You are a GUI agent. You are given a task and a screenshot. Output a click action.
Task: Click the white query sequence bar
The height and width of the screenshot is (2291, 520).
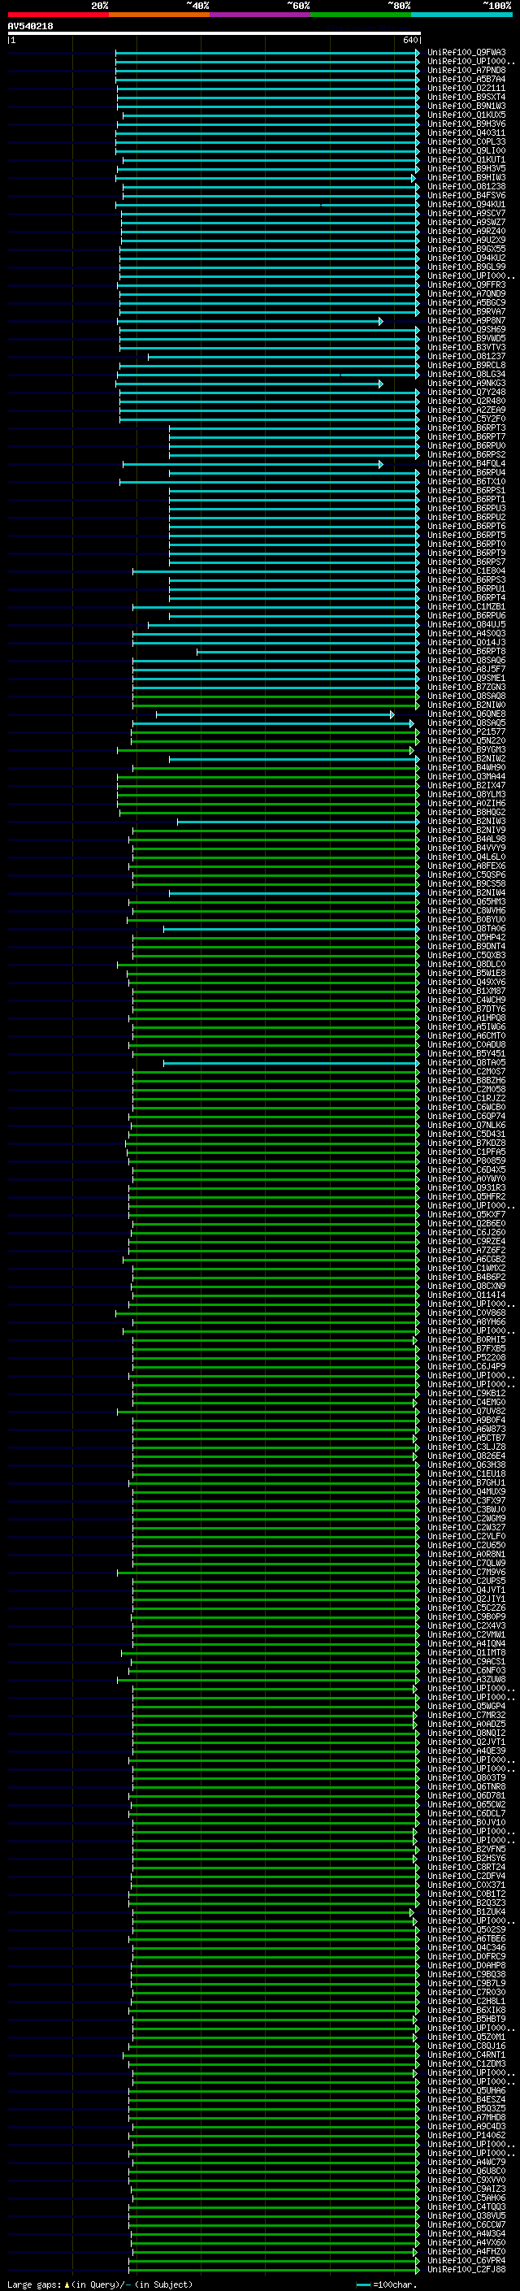point(214,34)
